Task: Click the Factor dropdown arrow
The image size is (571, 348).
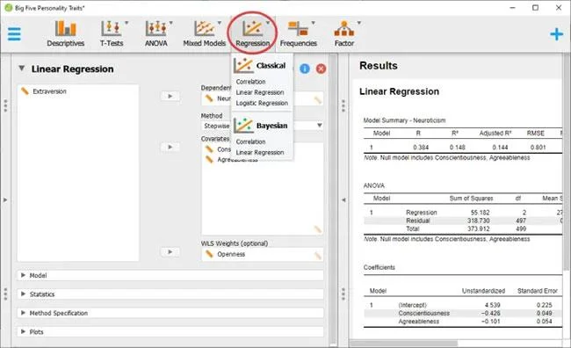Action: click(358, 23)
